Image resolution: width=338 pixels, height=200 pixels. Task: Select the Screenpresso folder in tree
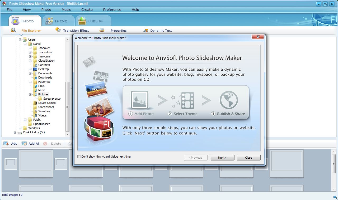(52, 99)
